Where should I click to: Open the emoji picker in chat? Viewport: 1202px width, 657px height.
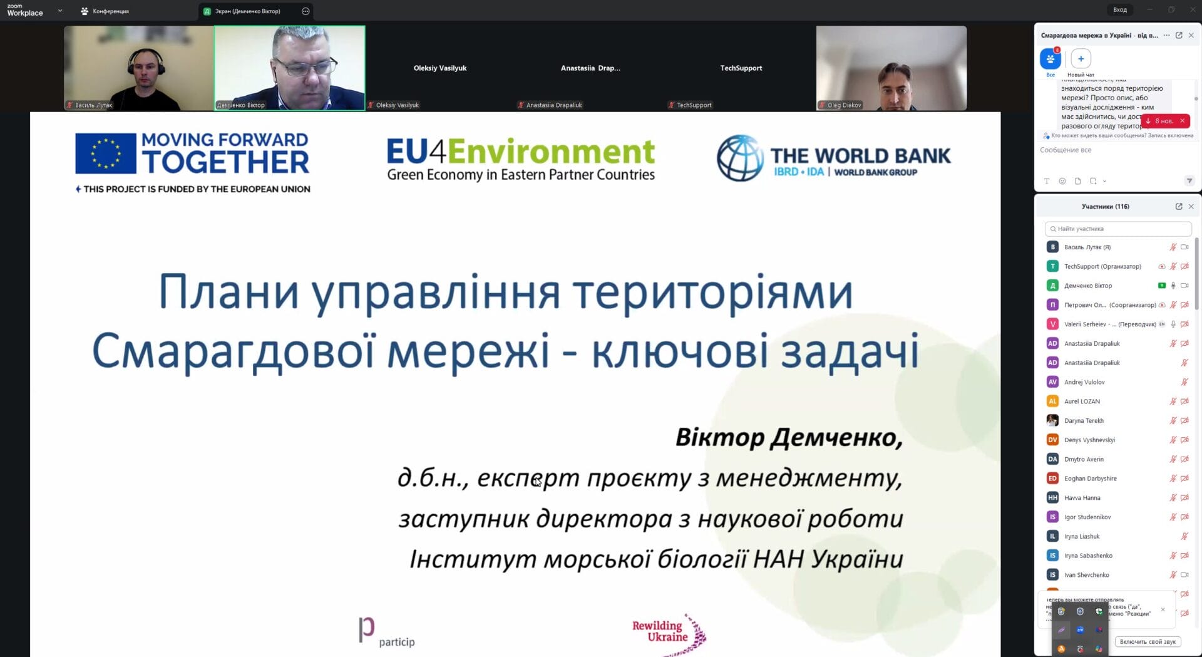(1062, 181)
